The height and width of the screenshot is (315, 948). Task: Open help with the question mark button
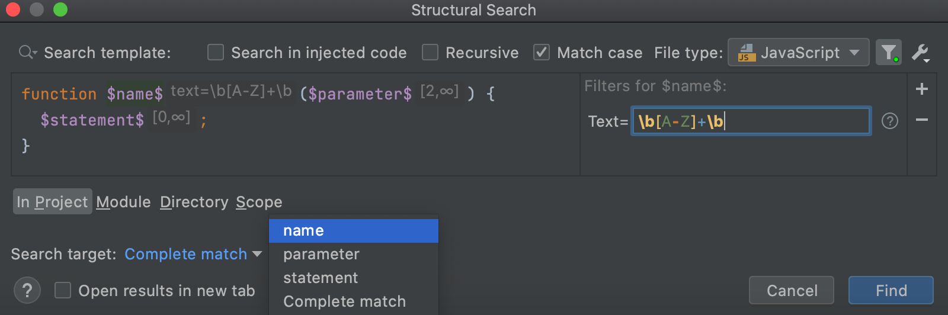(x=27, y=290)
